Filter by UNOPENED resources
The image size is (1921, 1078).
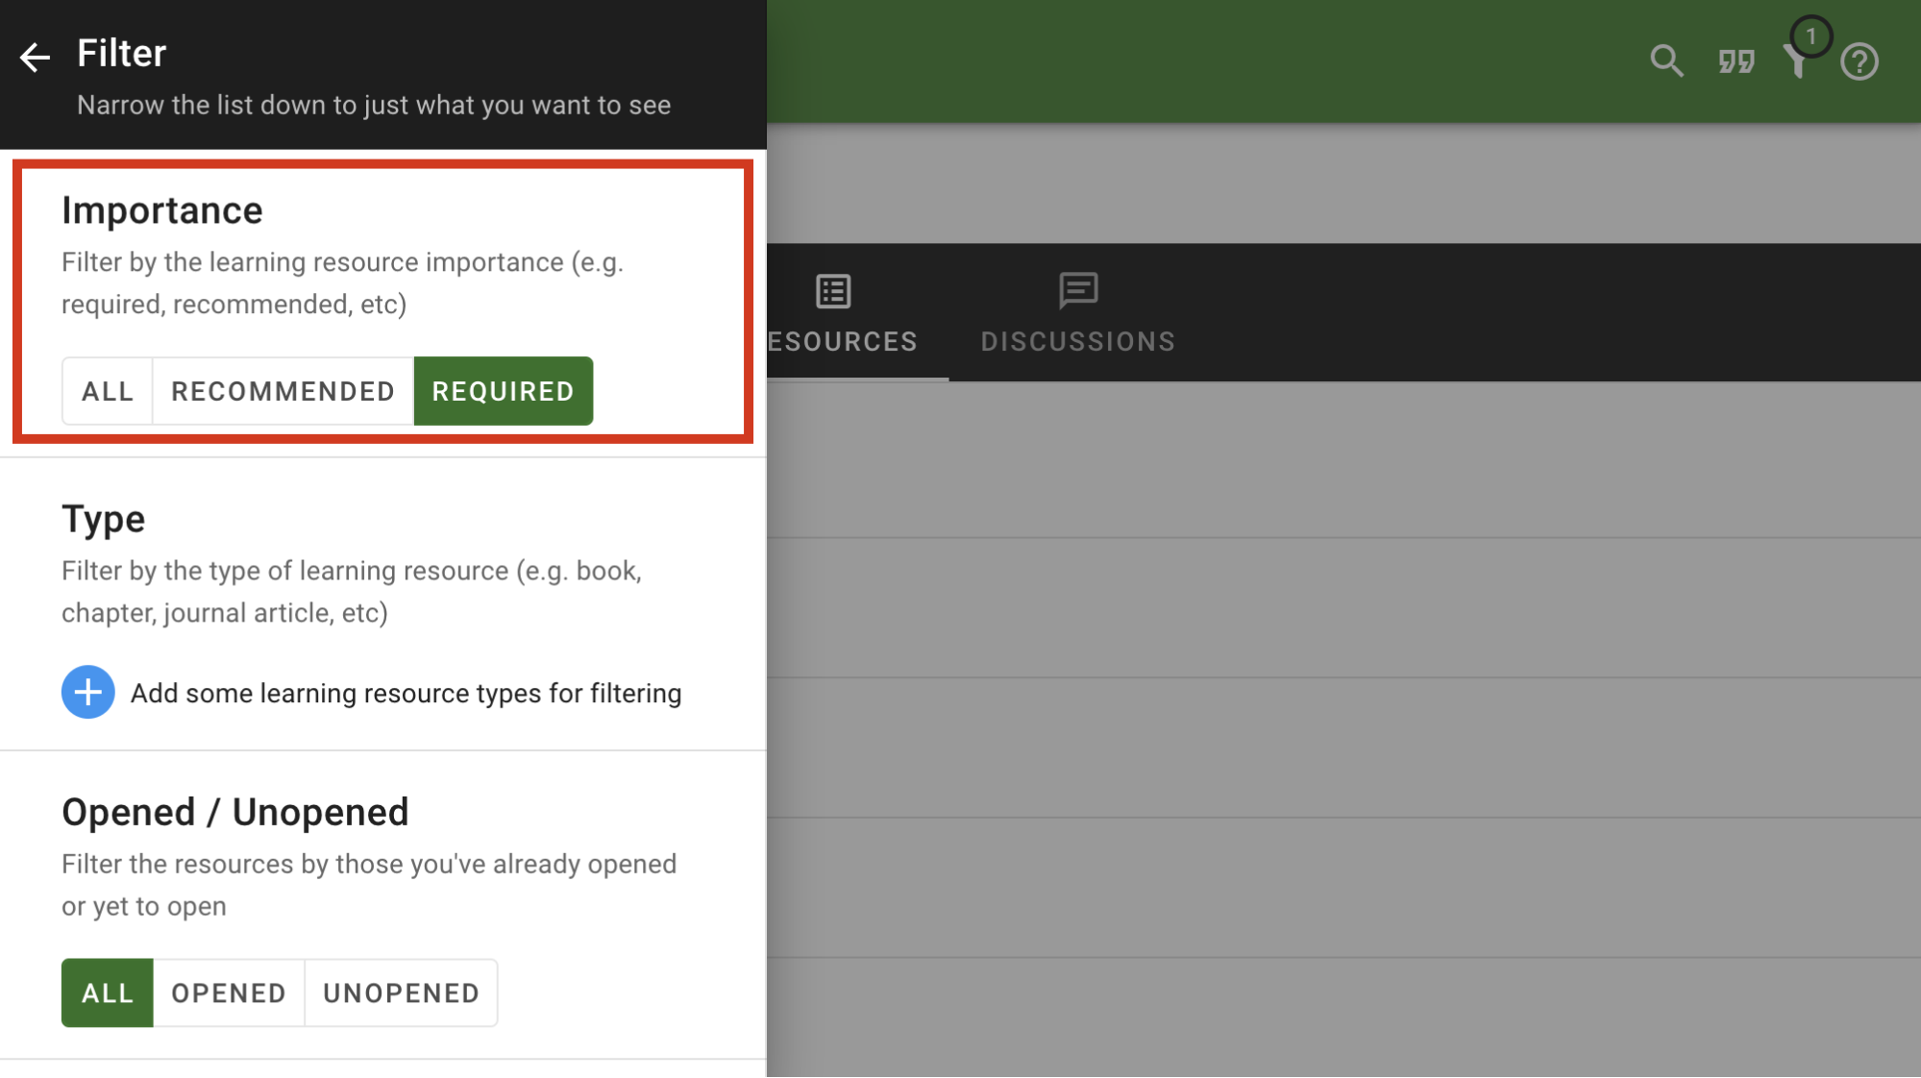pyautogui.click(x=401, y=992)
